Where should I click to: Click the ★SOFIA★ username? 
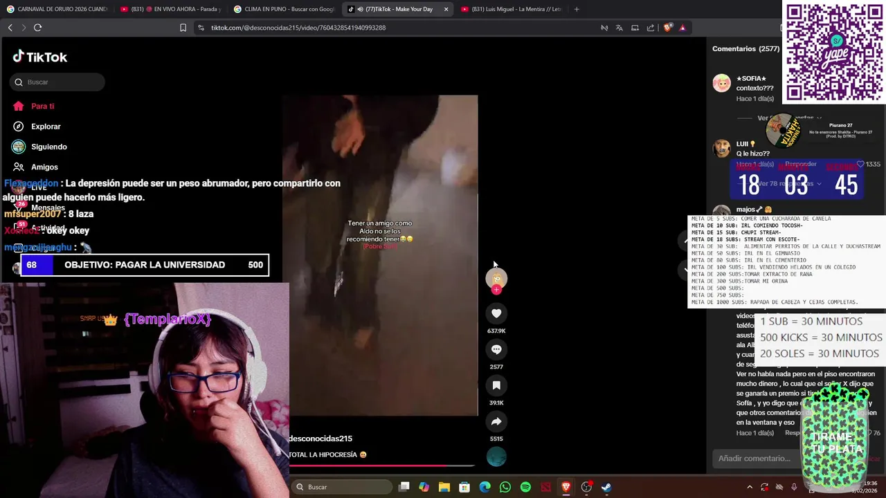[x=751, y=79]
